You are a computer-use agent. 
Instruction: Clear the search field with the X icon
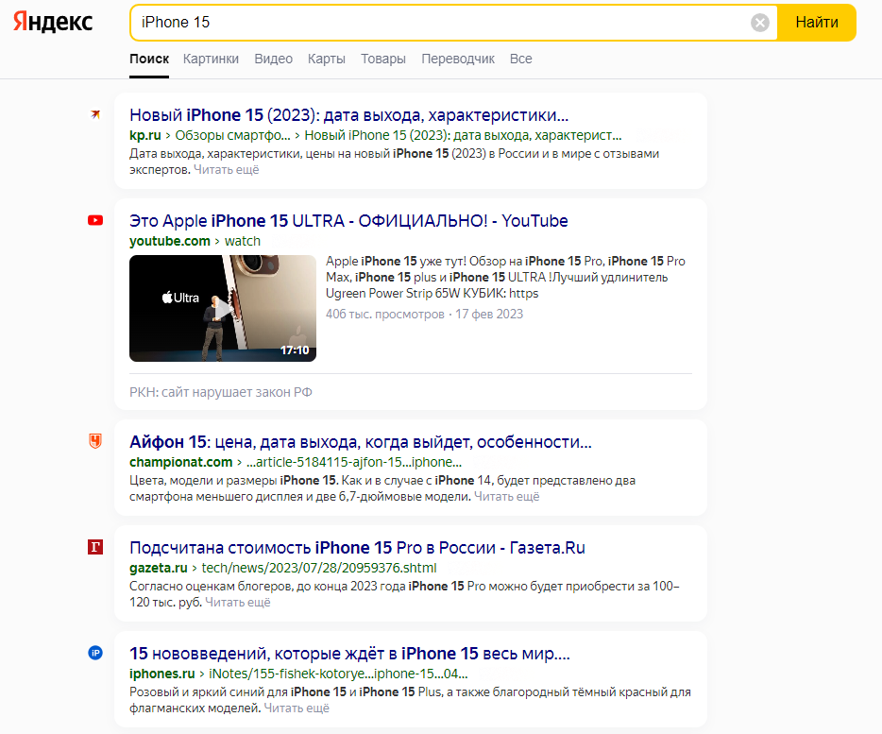click(x=760, y=23)
